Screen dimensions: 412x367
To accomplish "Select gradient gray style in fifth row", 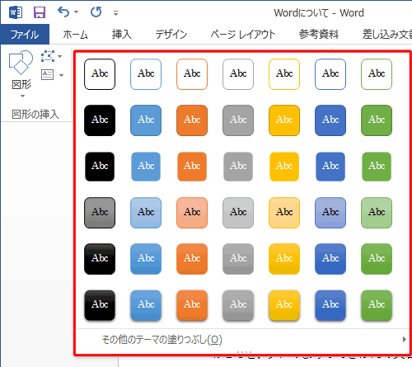I will (x=238, y=259).
